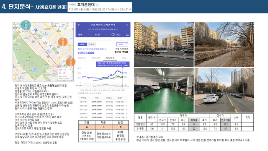Click the 710세대 complex info line

pos(100,9)
